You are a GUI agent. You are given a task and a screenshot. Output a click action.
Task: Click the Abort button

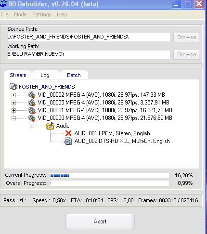100,221
